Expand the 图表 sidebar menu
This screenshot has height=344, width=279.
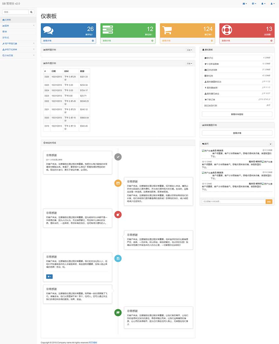[18, 25]
